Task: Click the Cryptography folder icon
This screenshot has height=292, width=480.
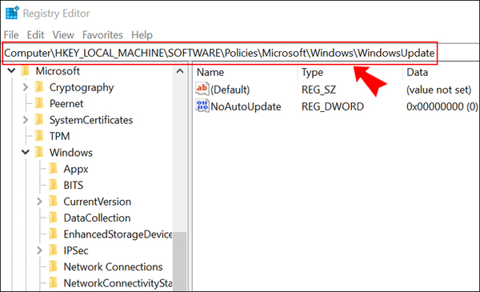Action: [39, 87]
